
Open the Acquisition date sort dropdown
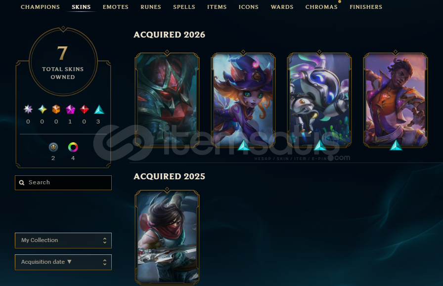tap(63, 262)
